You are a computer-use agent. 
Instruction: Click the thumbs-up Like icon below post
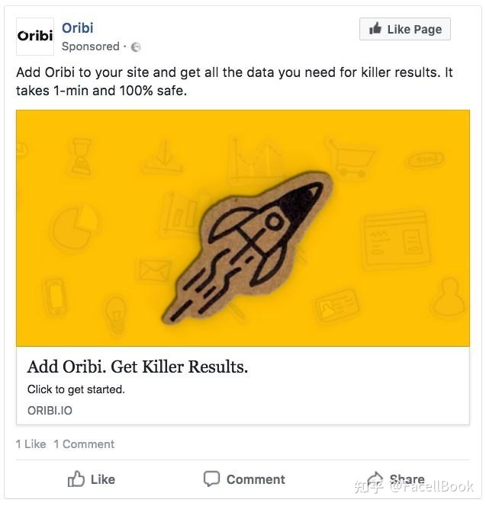pyautogui.click(x=76, y=479)
